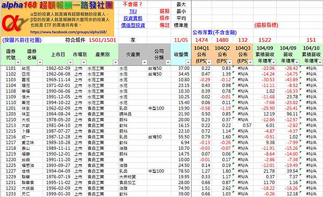Screen dimensions: 323x197
Task: Open the 價值型投資 hyperlink
Action: (x=133, y=25)
